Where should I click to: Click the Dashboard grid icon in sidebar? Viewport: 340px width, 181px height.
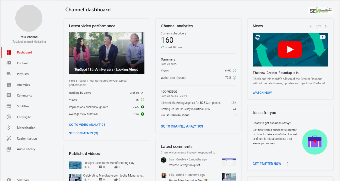pos(9,52)
